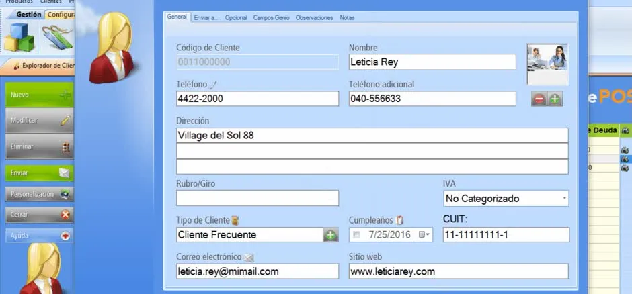Go to the Observaciones tab

315,17
